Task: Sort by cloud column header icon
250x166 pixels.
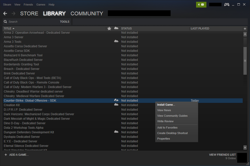Action: [116, 28]
